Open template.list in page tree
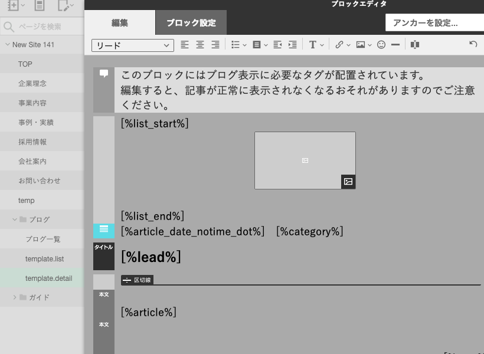The width and height of the screenshot is (484, 354). pyautogui.click(x=42, y=258)
